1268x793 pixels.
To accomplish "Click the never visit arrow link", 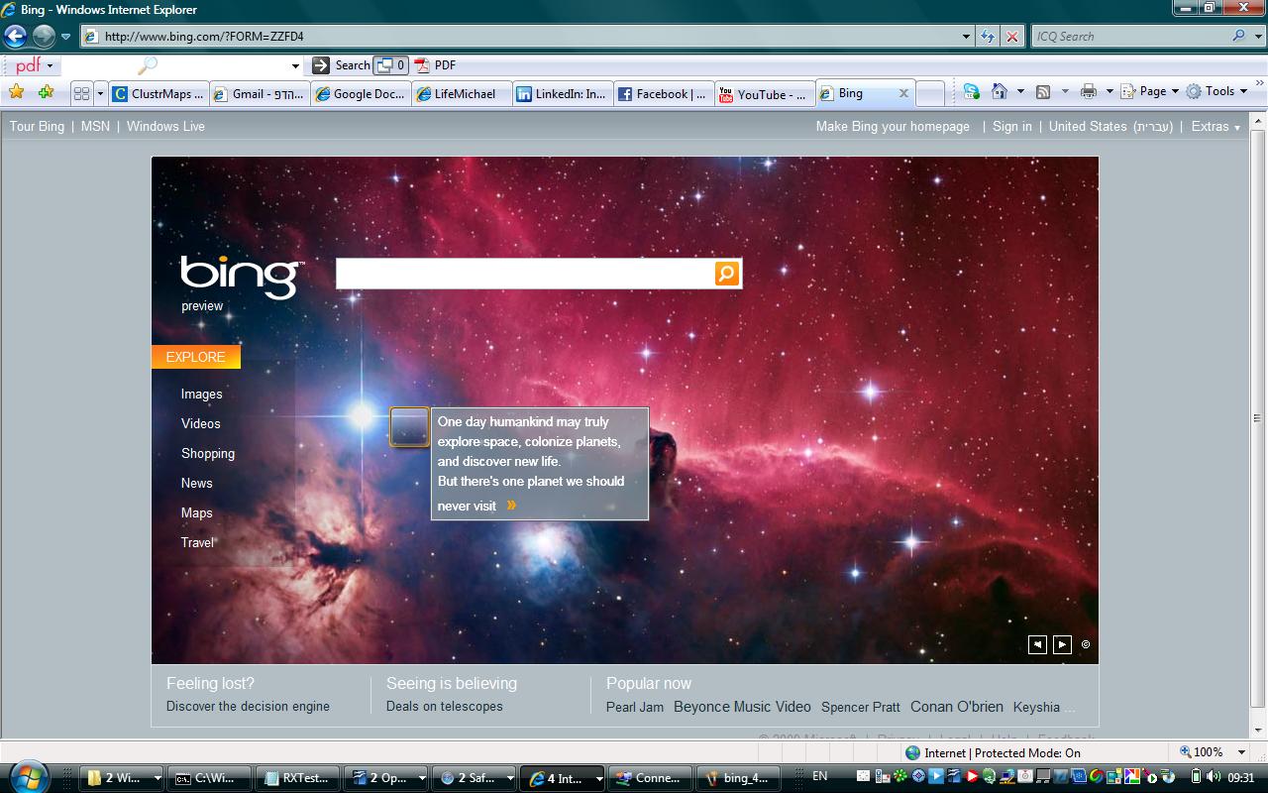I will pyautogui.click(x=511, y=505).
